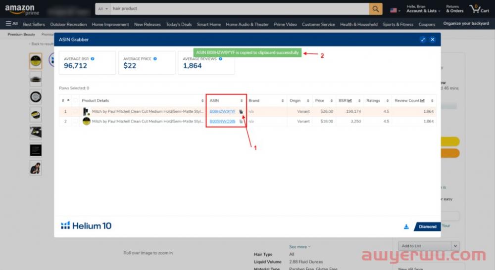Click Premium Beauty breadcrumb link
The width and height of the screenshot is (495, 270).
(21, 34)
